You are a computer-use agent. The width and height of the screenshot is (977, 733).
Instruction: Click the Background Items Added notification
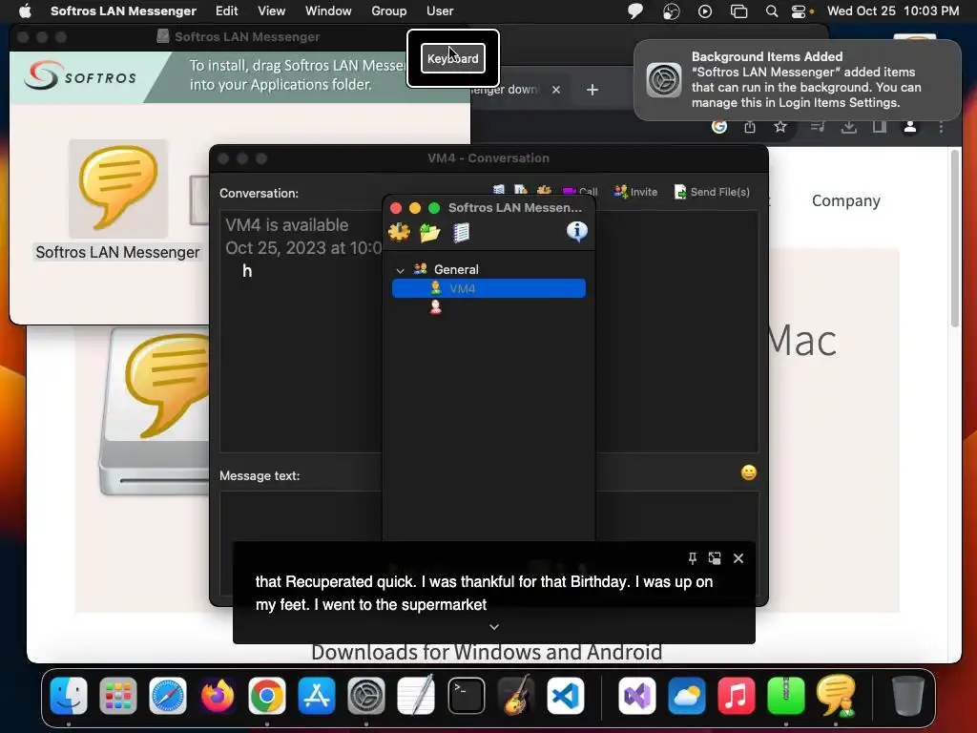pos(797,80)
